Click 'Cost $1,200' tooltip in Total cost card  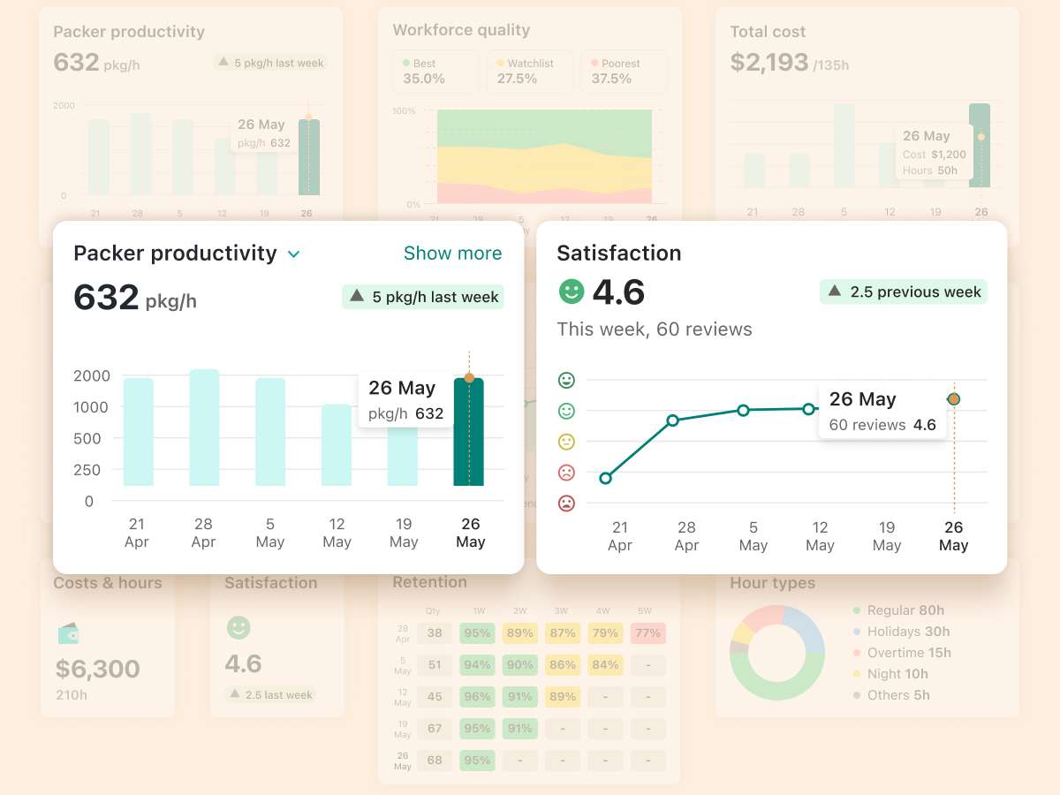point(935,154)
